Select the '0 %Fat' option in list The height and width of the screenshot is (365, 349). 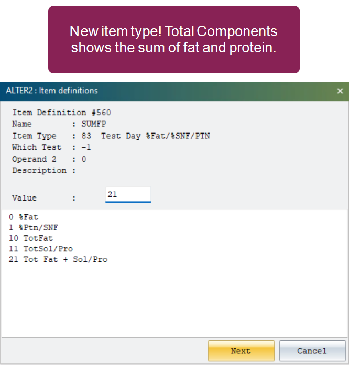tap(23, 217)
